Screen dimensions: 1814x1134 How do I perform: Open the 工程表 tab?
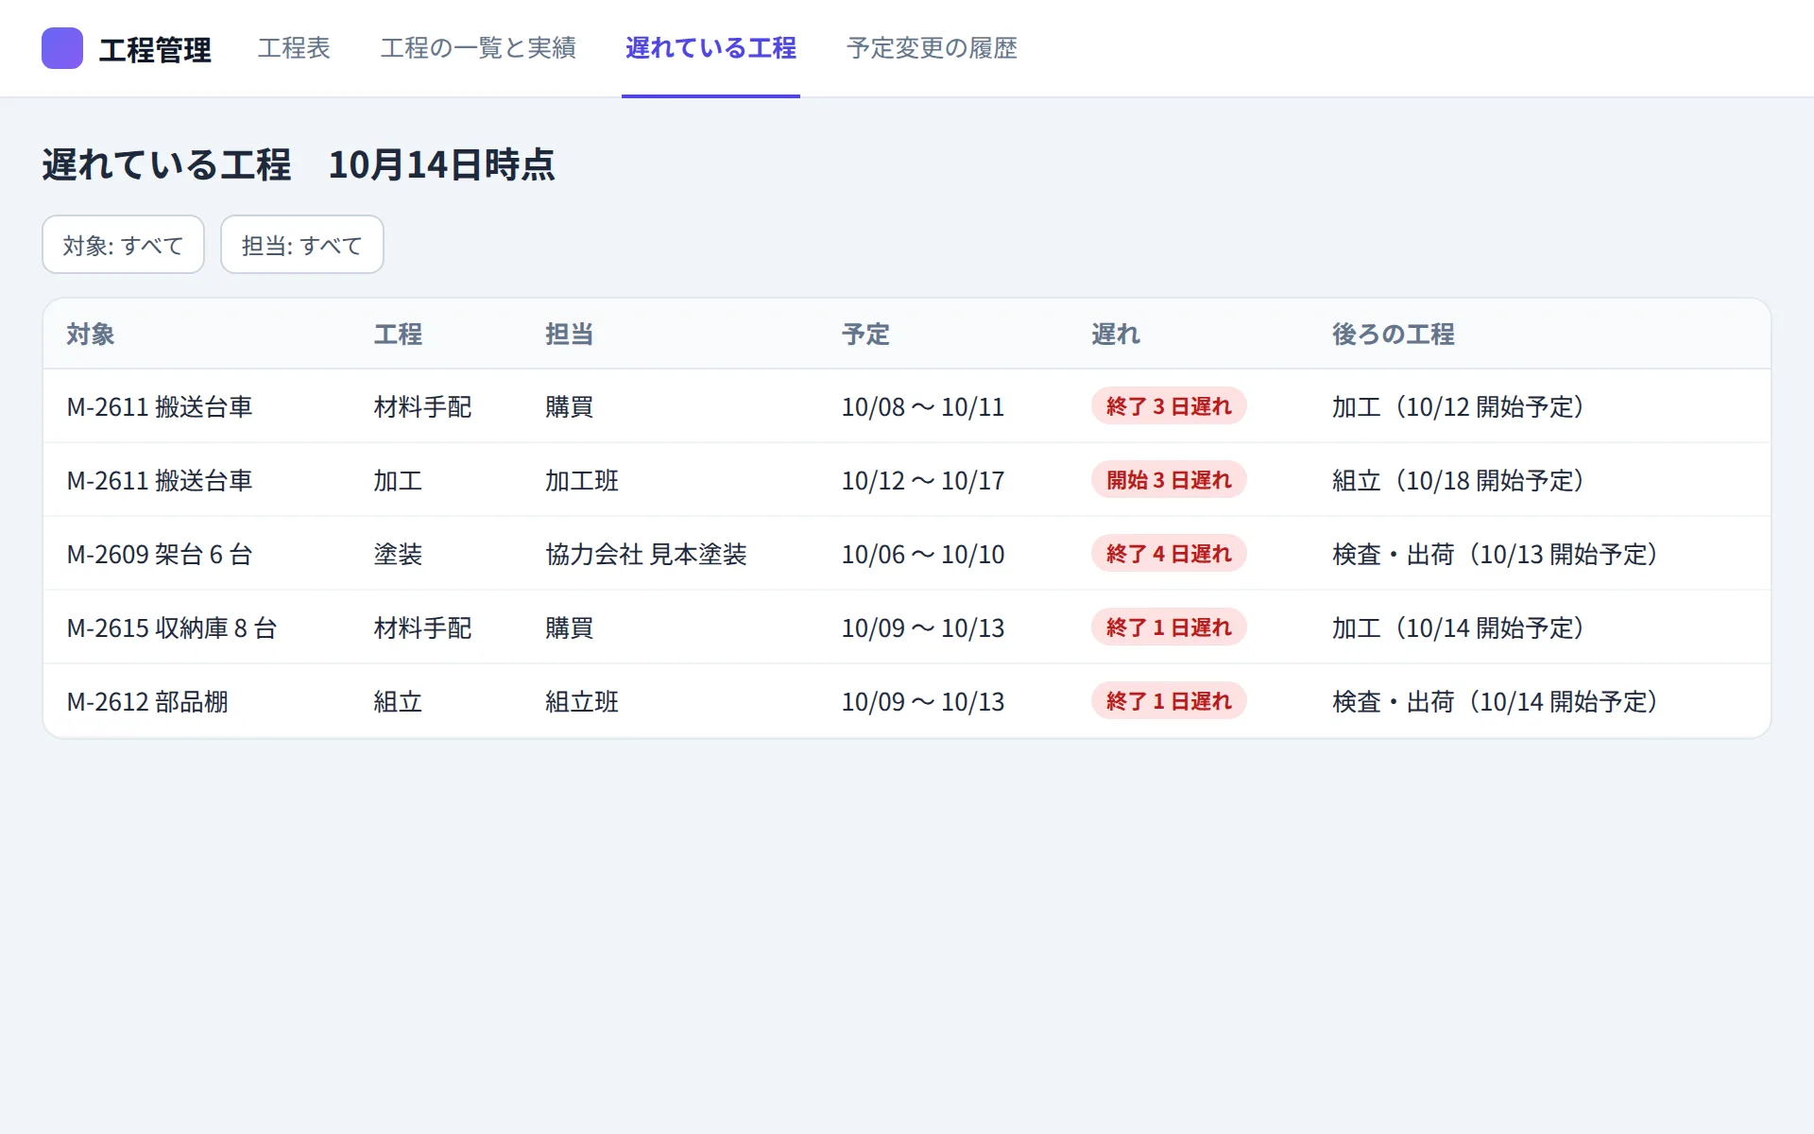294,48
